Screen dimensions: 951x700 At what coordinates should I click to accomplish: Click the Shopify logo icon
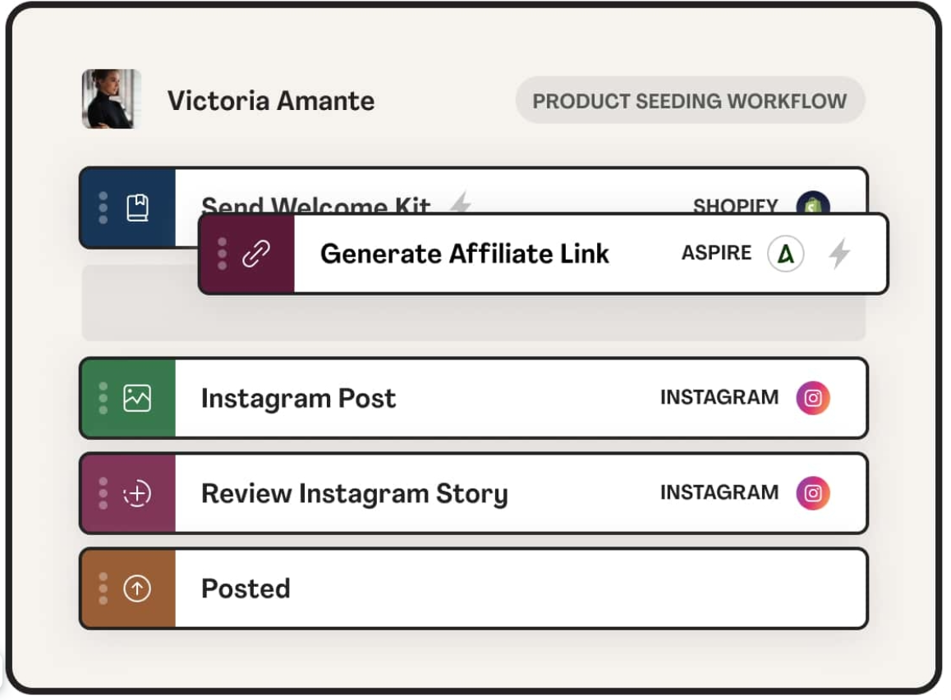[813, 204]
